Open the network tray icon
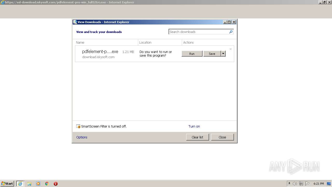Viewport: 332px width, 187px height. [301, 184]
